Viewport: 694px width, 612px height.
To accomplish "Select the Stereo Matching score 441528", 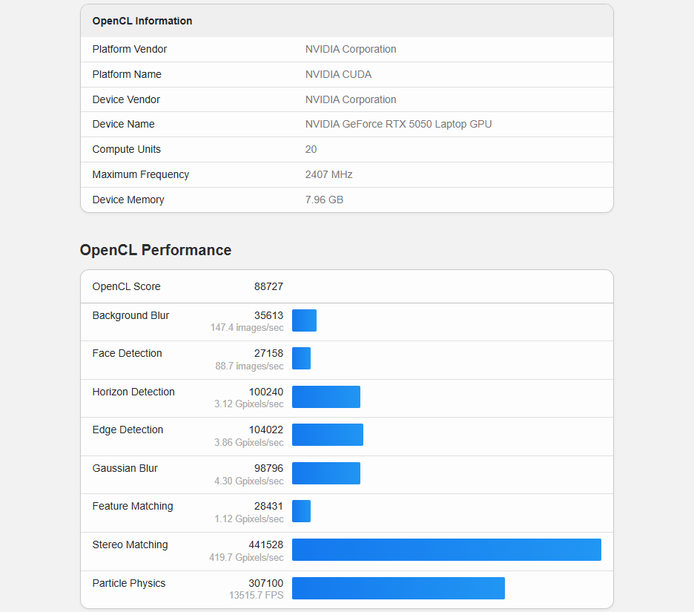I will click(x=266, y=544).
